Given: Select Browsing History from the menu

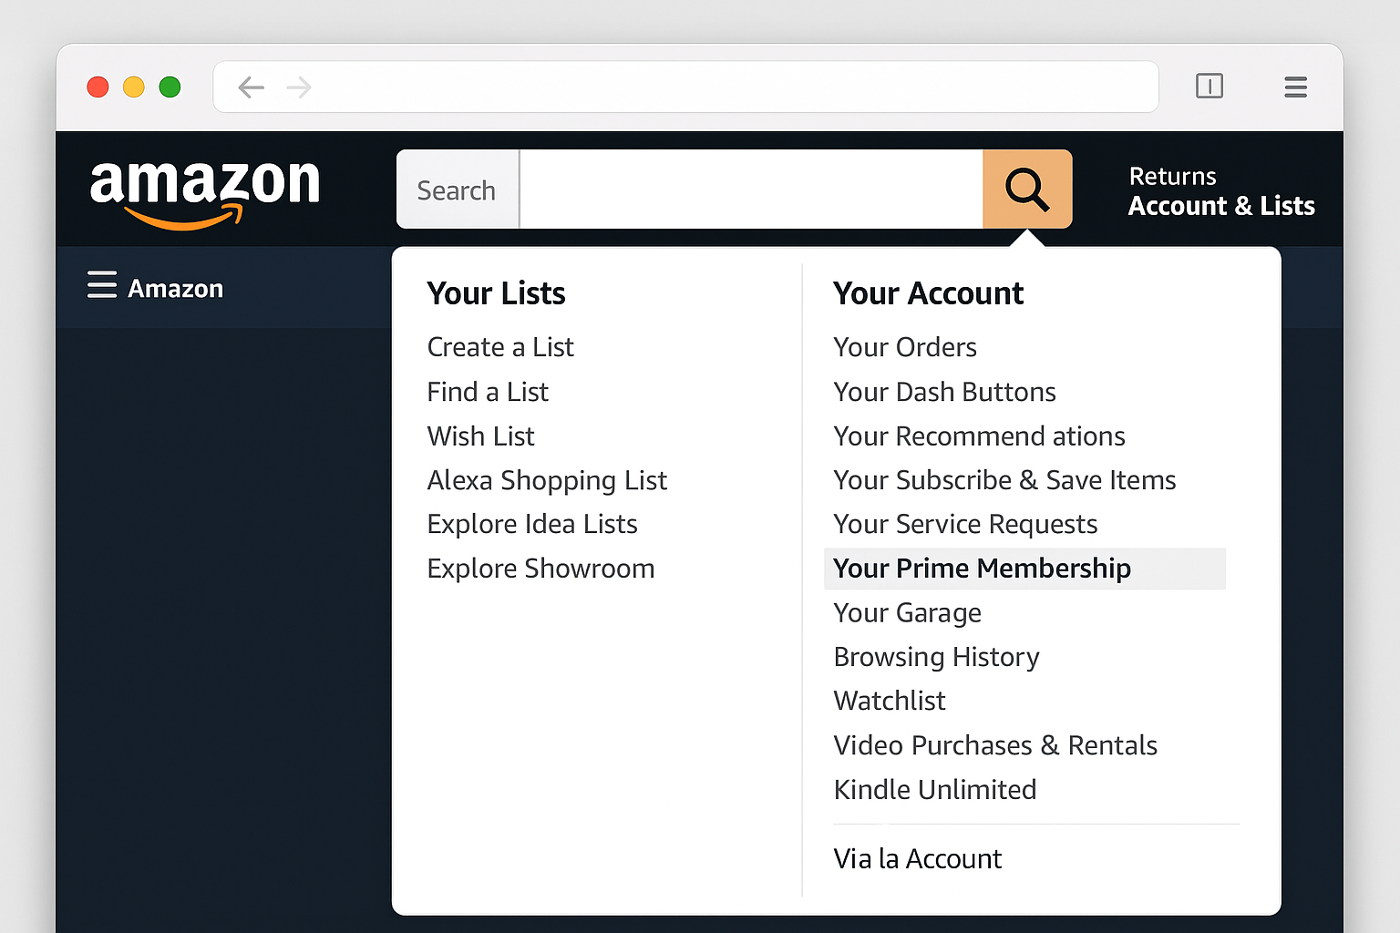Looking at the screenshot, I should coord(936,656).
